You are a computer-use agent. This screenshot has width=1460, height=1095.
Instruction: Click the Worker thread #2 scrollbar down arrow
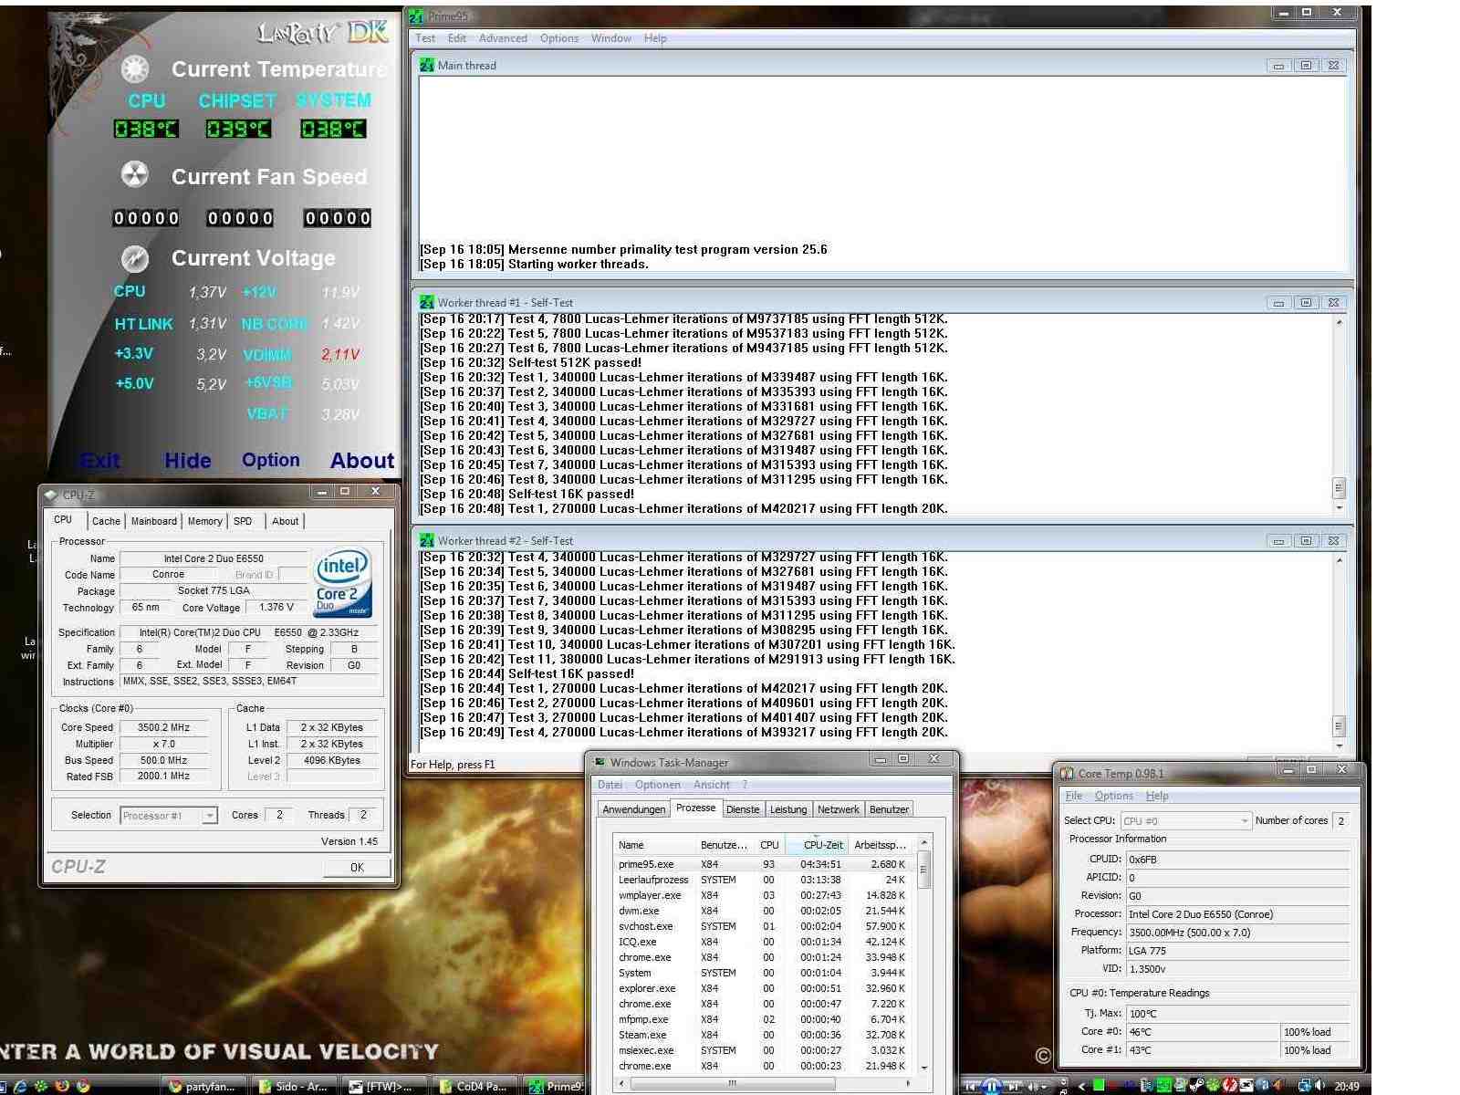pyautogui.click(x=1339, y=746)
